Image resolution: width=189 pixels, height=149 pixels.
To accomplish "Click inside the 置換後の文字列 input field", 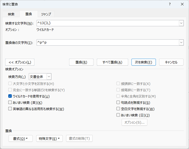I will [x=108, y=43].
